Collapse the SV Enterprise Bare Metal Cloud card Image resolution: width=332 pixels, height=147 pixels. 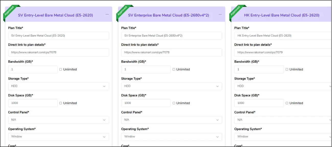[220, 15]
